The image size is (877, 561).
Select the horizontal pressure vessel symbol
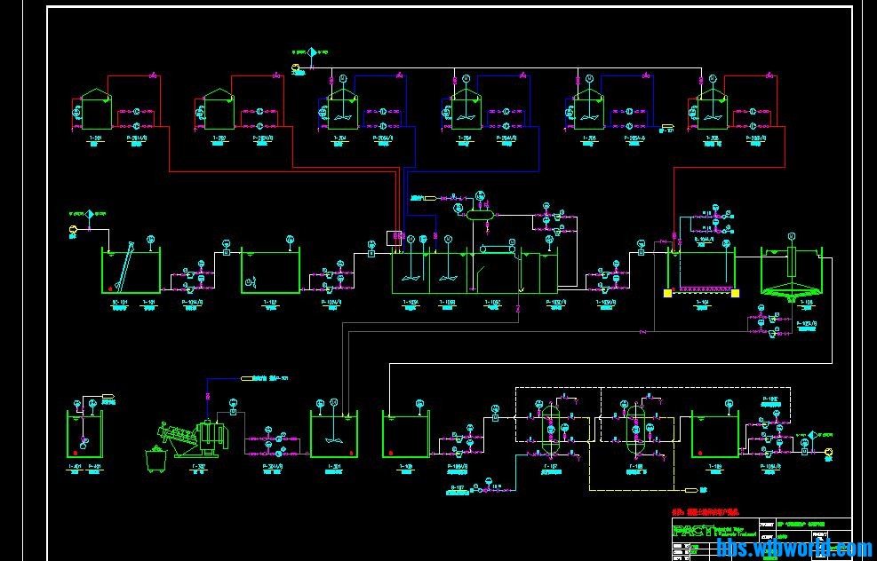tap(480, 214)
